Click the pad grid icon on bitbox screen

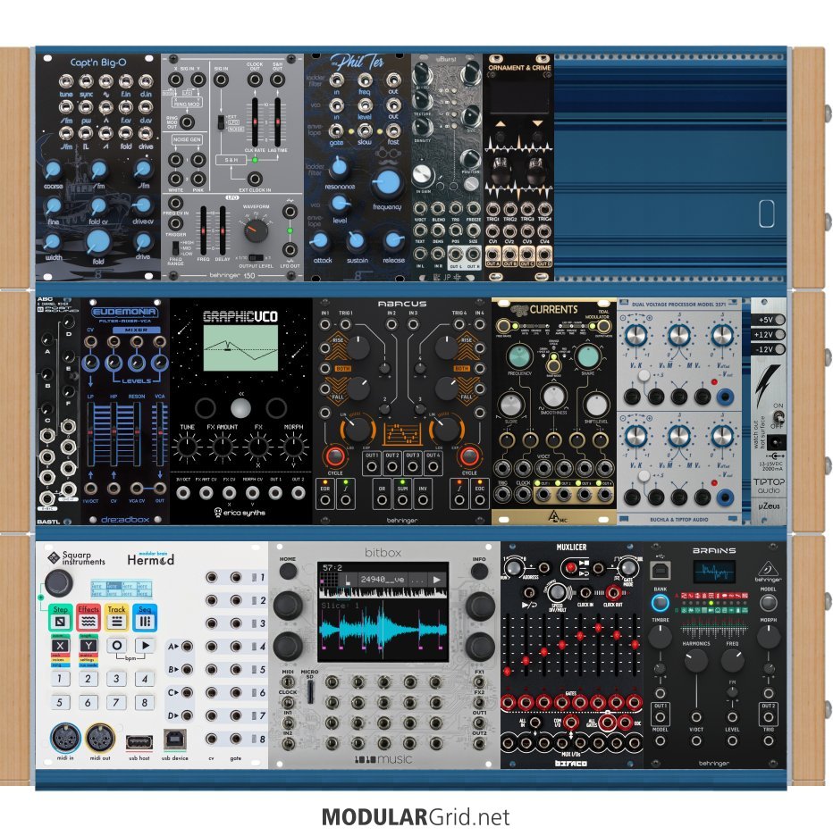(x=330, y=580)
